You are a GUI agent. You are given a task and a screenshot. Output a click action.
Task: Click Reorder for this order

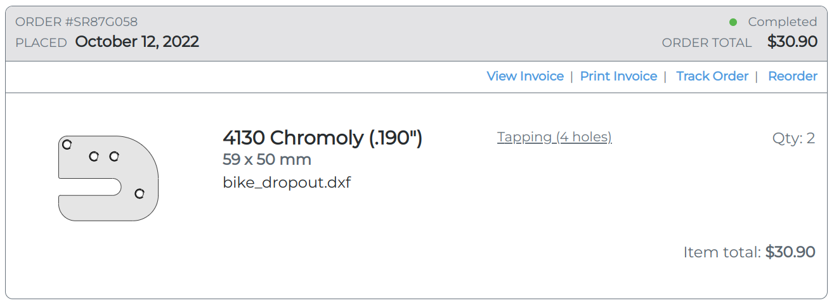click(x=793, y=76)
